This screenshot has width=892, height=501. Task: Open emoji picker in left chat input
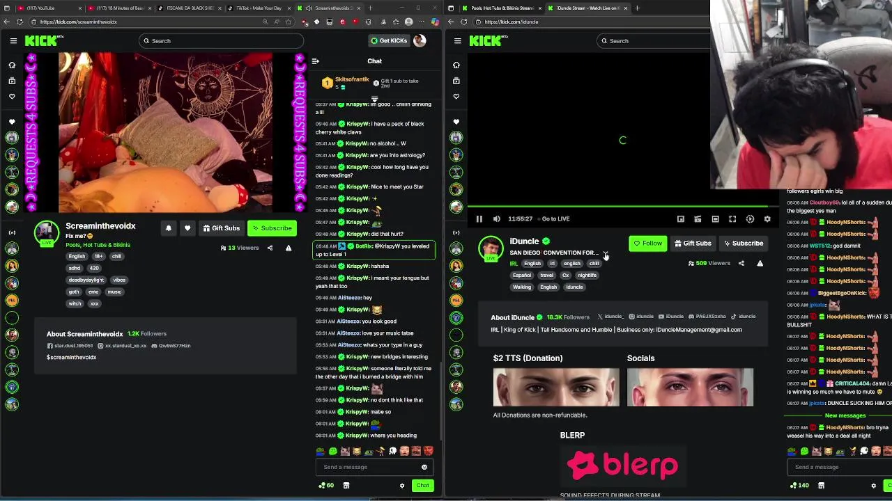pyautogui.click(x=424, y=468)
